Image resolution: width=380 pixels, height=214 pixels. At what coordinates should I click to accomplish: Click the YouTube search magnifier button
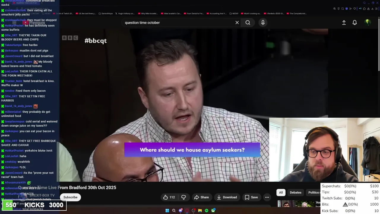click(x=248, y=23)
